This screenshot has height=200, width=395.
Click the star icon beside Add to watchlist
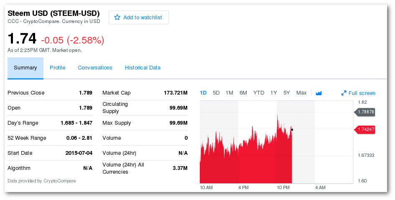(x=117, y=18)
